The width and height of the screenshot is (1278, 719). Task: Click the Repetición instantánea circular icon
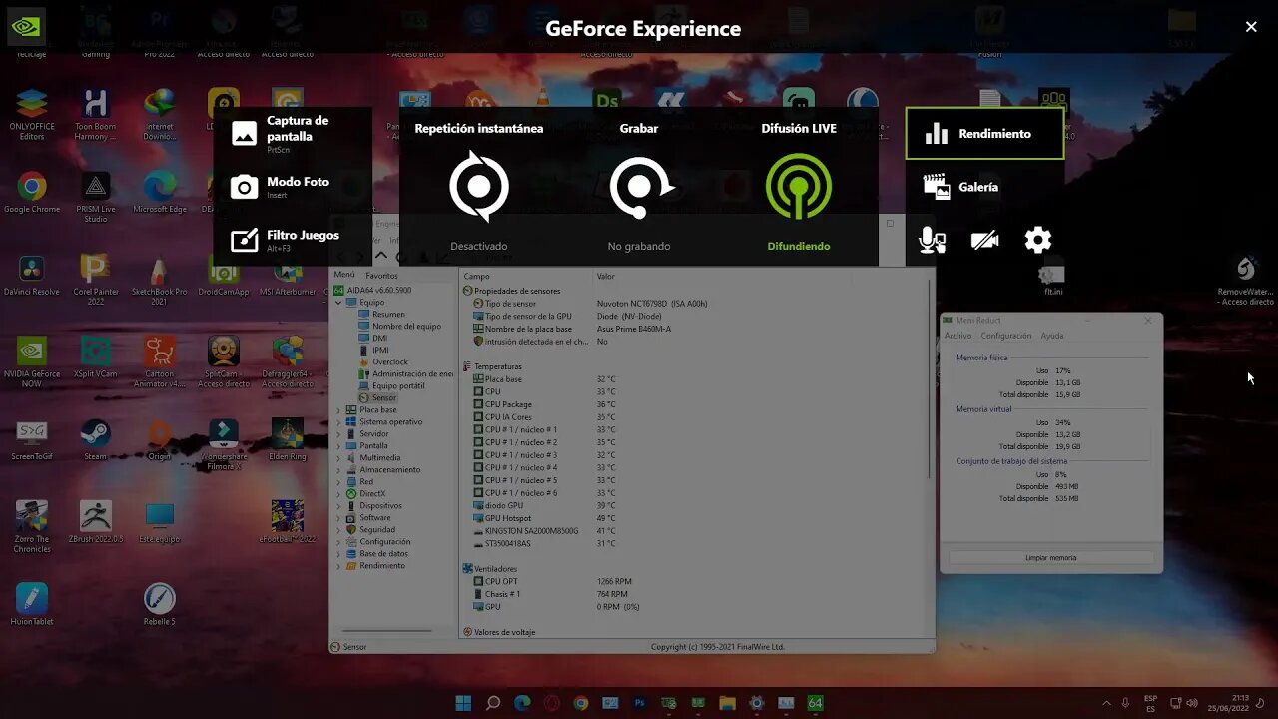(x=479, y=186)
